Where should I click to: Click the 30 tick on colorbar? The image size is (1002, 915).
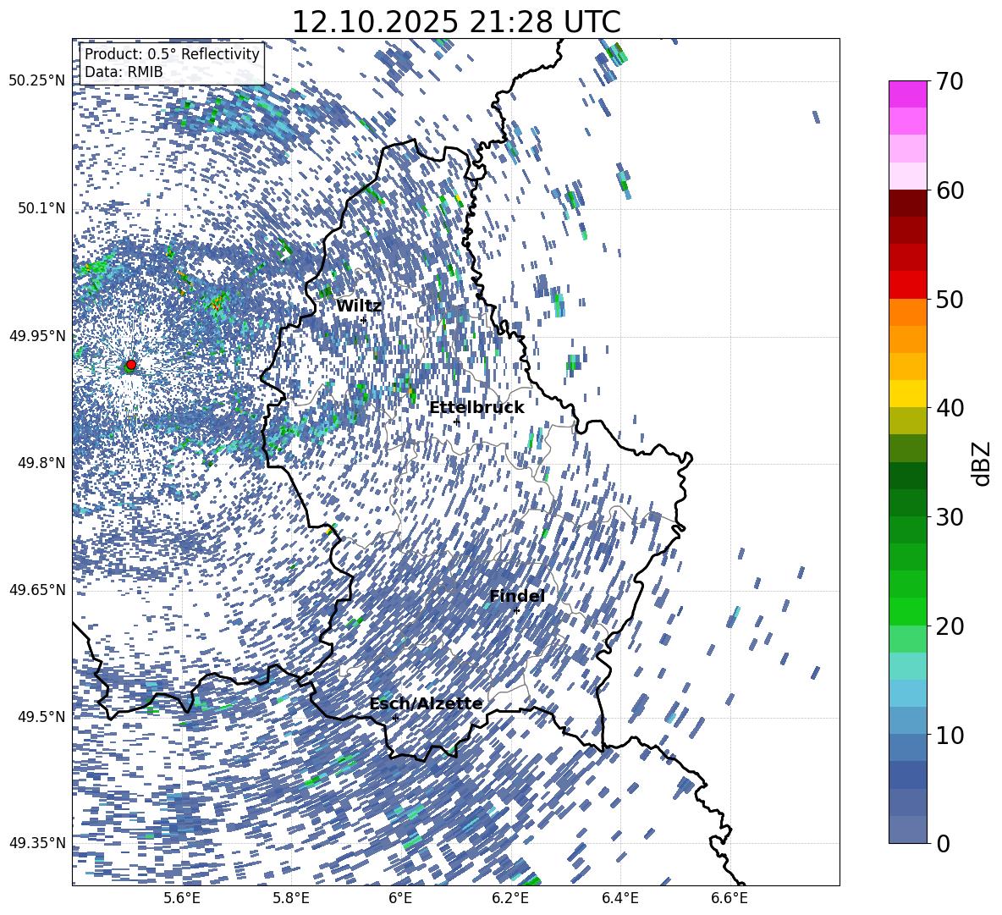950,517
